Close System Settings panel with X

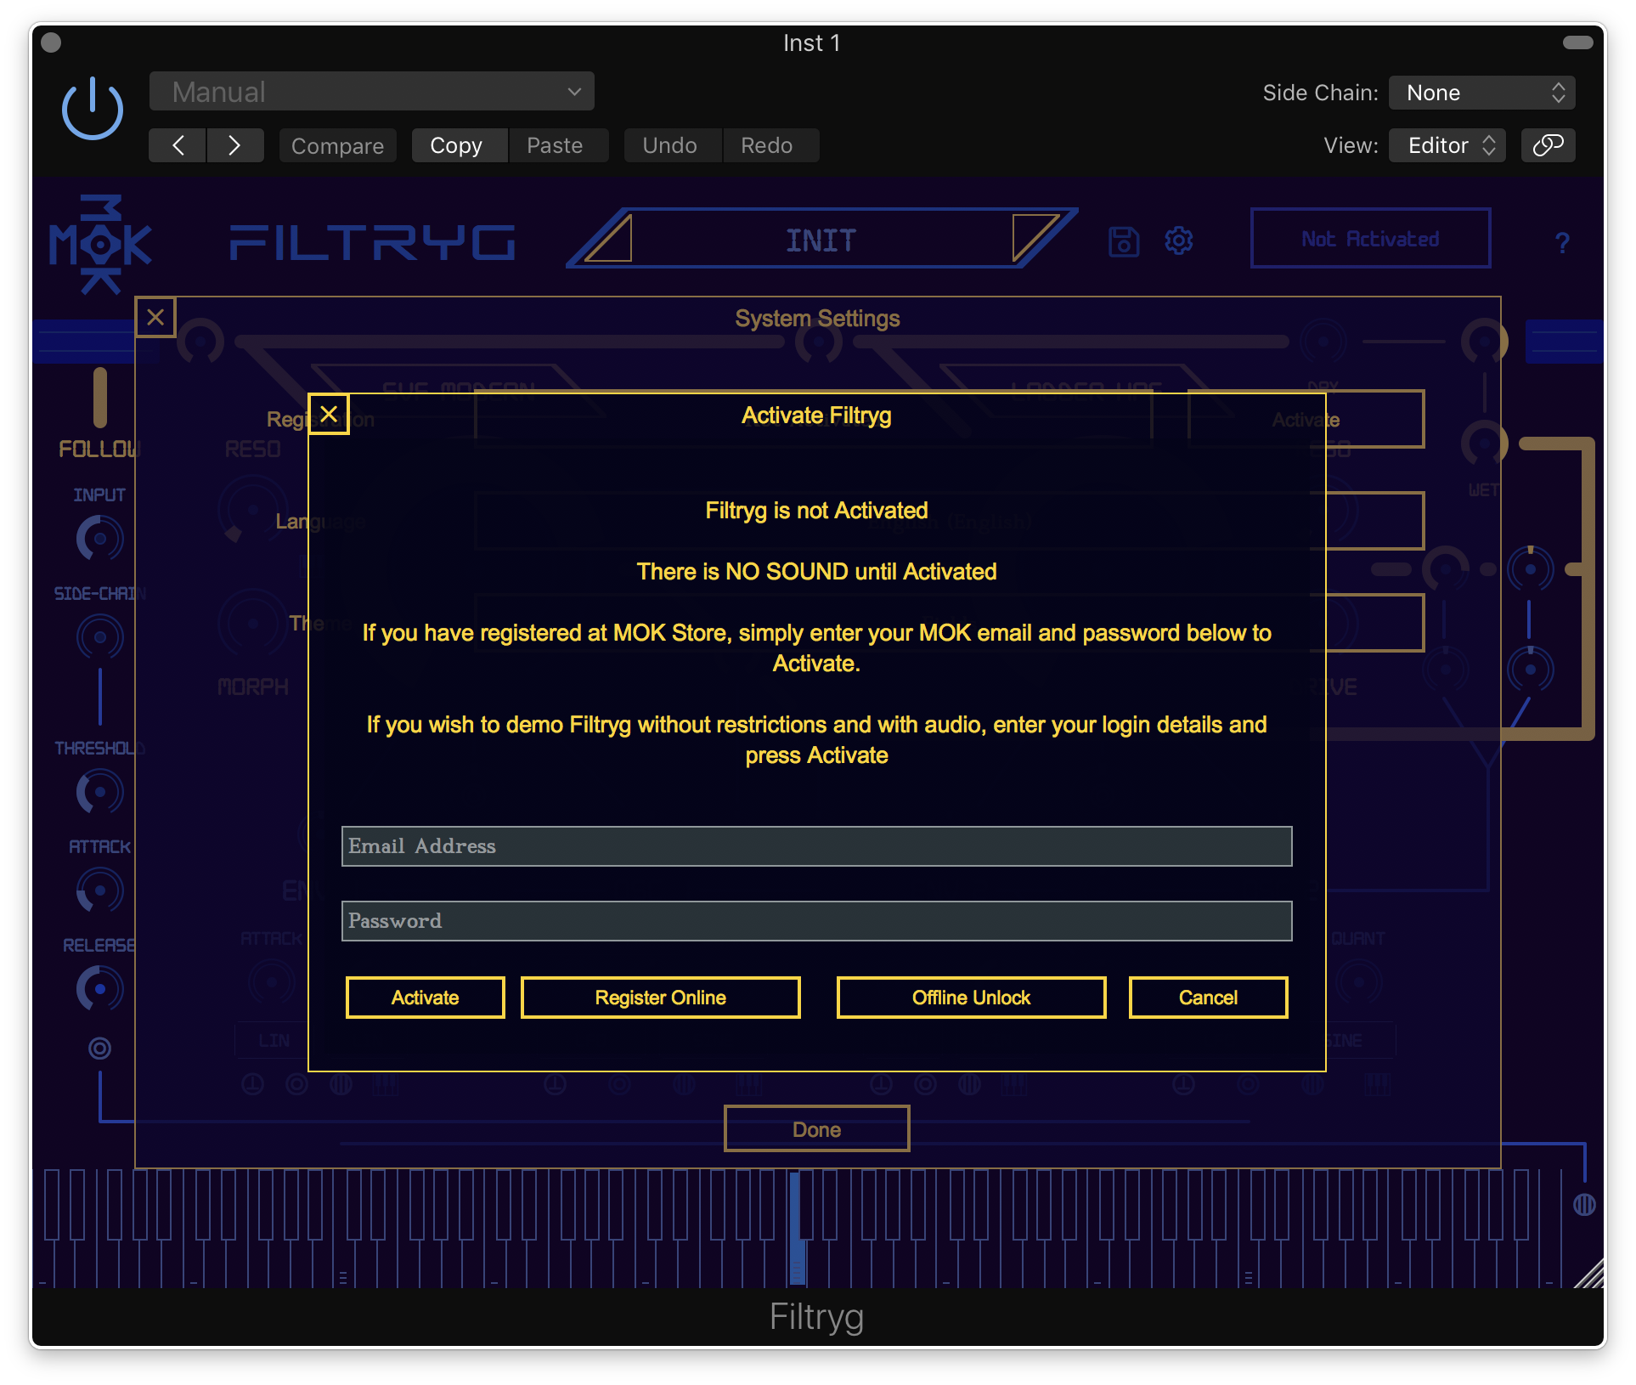tap(155, 318)
